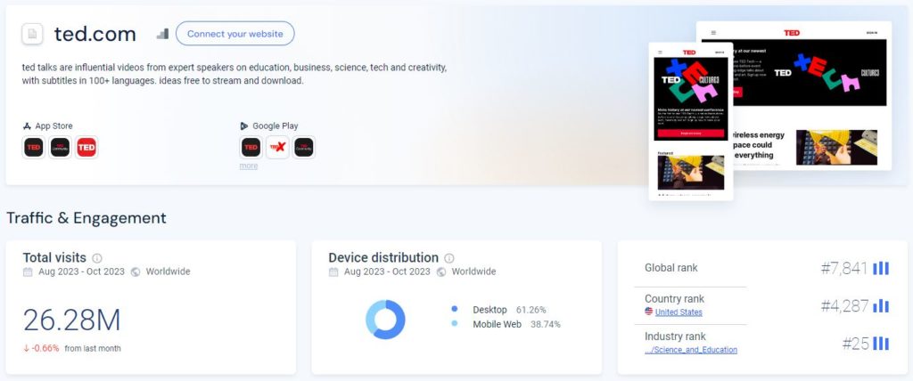Open the black TED Google Play icon
Screen dimensions: 913x381
tap(251, 147)
